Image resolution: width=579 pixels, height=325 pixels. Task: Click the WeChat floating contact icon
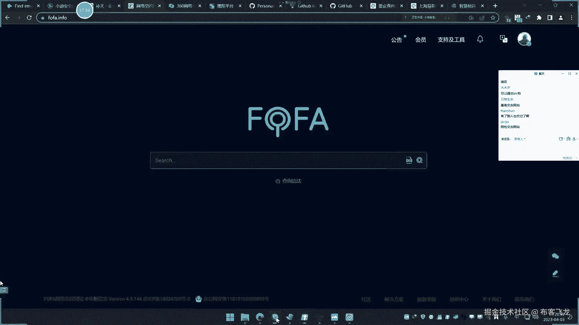[x=555, y=256]
